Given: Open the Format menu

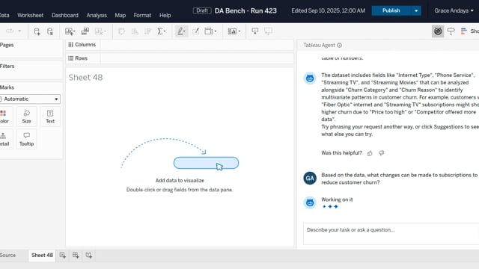Looking at the screenshot, I should click(142, 15).
